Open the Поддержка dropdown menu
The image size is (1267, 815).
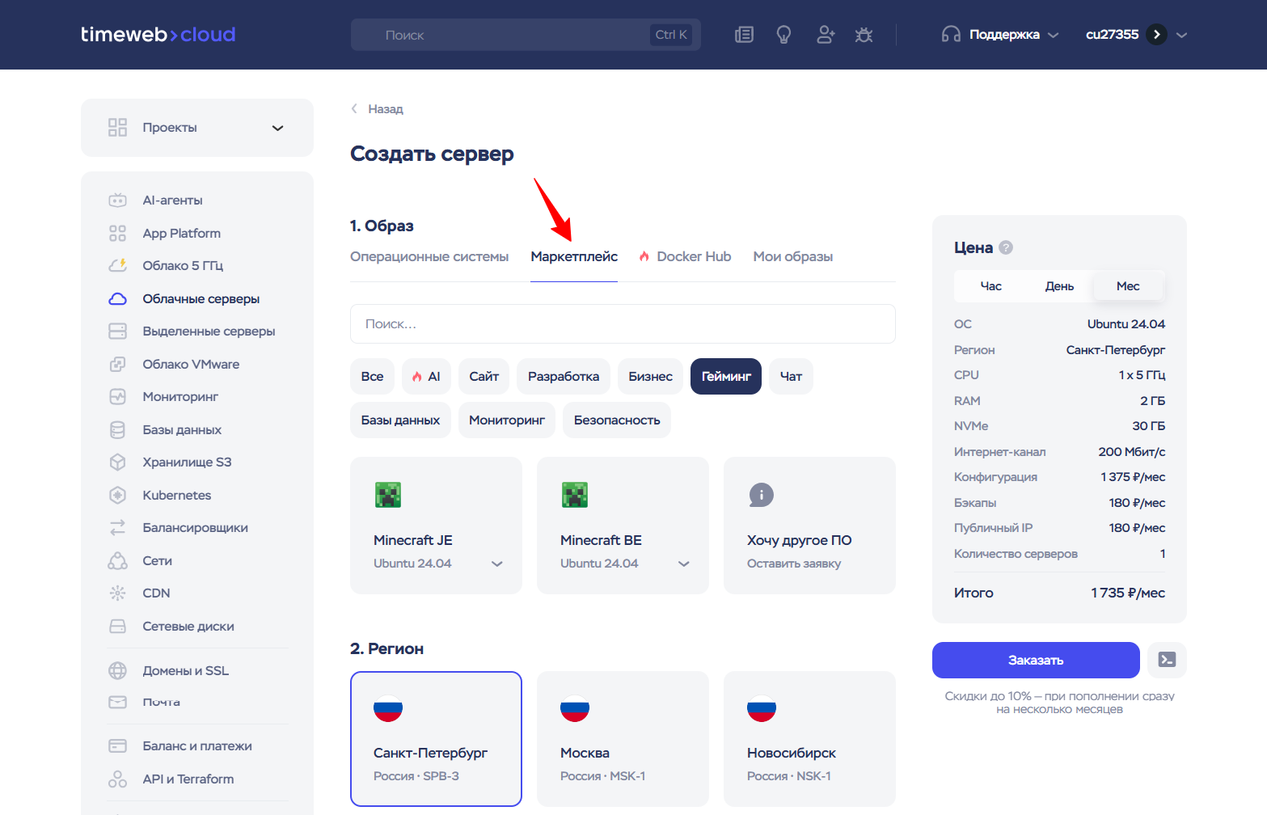click(x=1000, y=35)
